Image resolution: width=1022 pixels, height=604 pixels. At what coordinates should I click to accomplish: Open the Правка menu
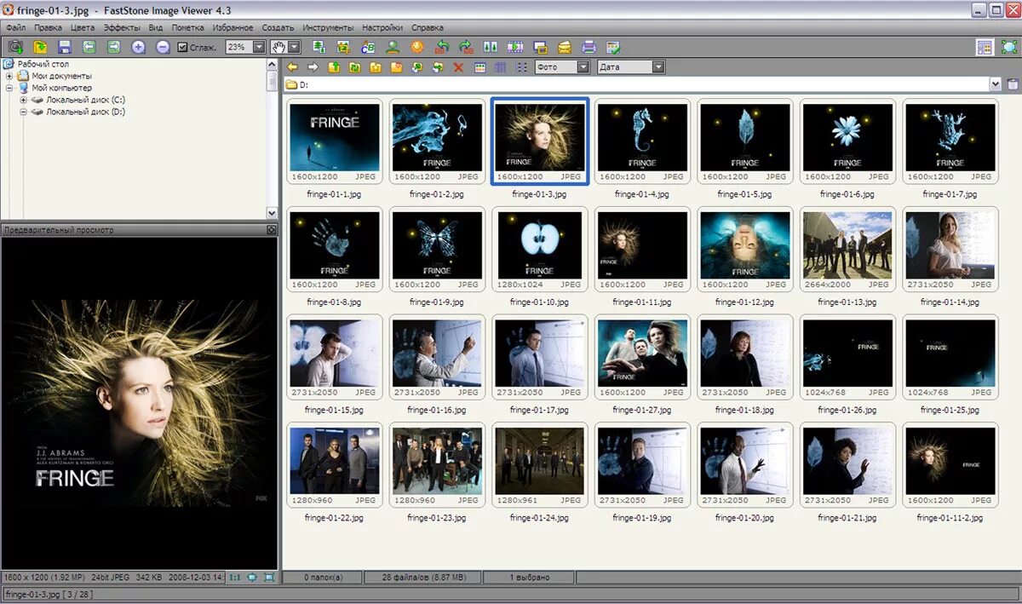[x=48, y=28]
